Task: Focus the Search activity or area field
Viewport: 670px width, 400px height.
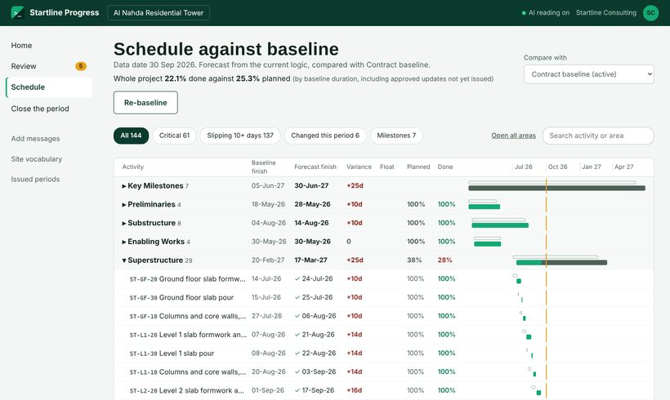Action: (x=598, y=136)
